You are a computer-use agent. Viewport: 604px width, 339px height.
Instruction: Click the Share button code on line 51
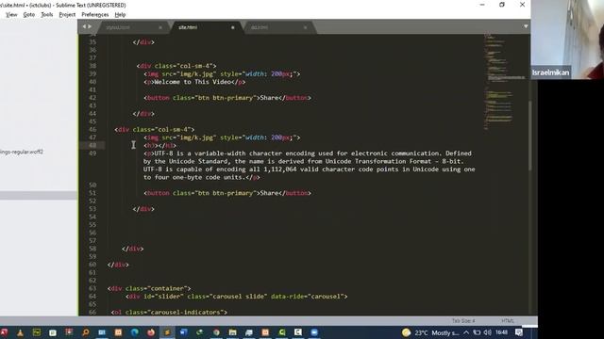tap(227, 193)
